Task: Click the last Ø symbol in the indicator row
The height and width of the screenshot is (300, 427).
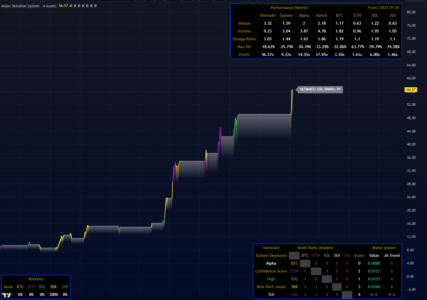Action: 95,6
